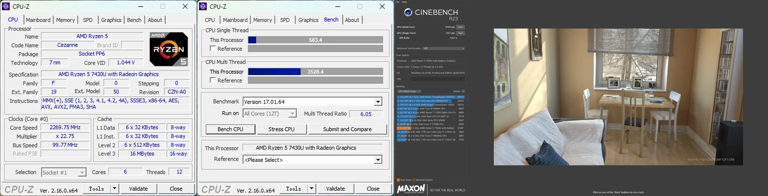Open the Selection Socket #1 dropdown
Viewport: 768px width, 196px height.
[x=82, y=172]
